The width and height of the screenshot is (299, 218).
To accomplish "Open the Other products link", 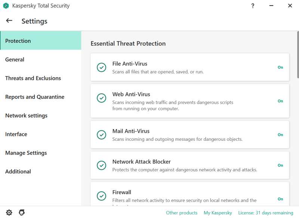I will (182, 213).
